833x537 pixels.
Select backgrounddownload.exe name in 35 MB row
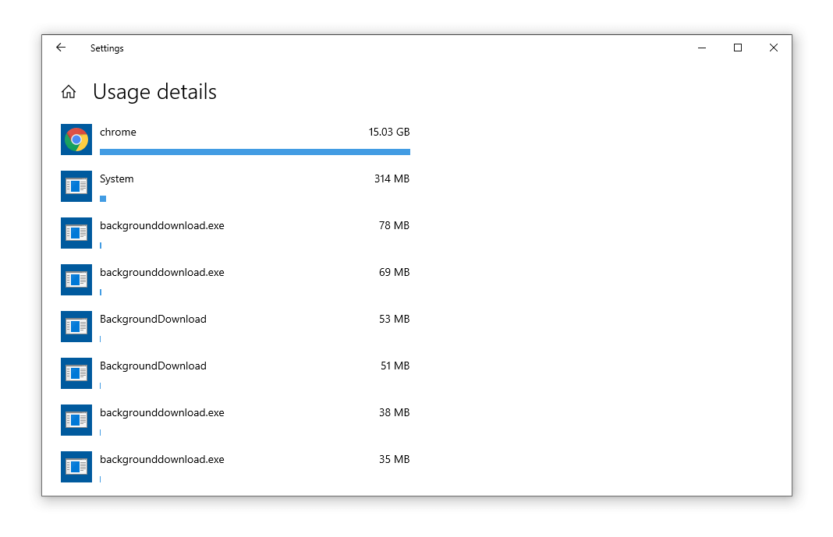162,460
